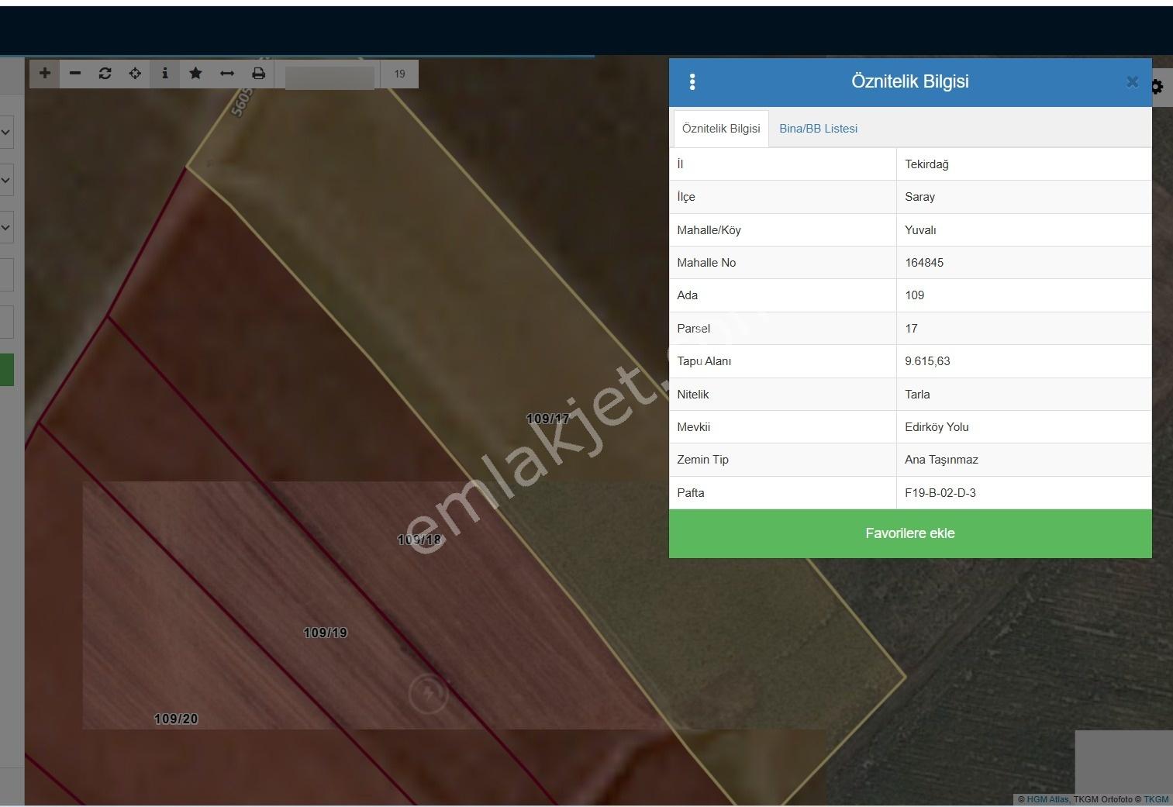The image size is (1173, 807).
Task: Select the measure distance arrow tool
Action: (227, 74)
